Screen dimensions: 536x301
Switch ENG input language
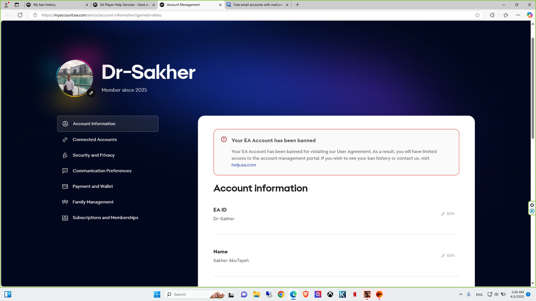click(479, 294)
